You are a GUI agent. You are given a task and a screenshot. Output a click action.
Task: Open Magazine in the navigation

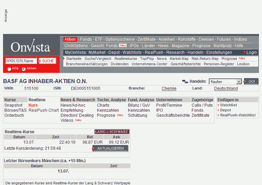(x=181, y=46)
